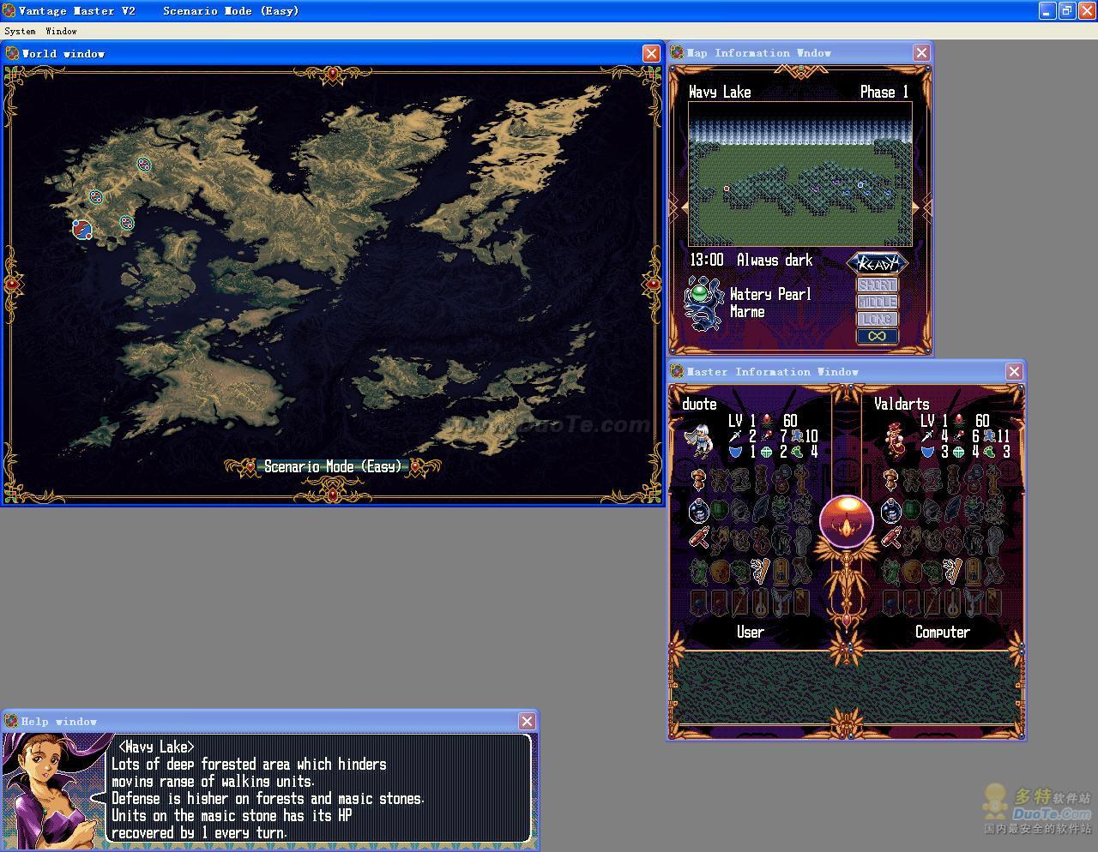Viewport: 1098px width, 852px height.
Task: Select the battle marker nearest the southern coast
Action: click(127, 223)
